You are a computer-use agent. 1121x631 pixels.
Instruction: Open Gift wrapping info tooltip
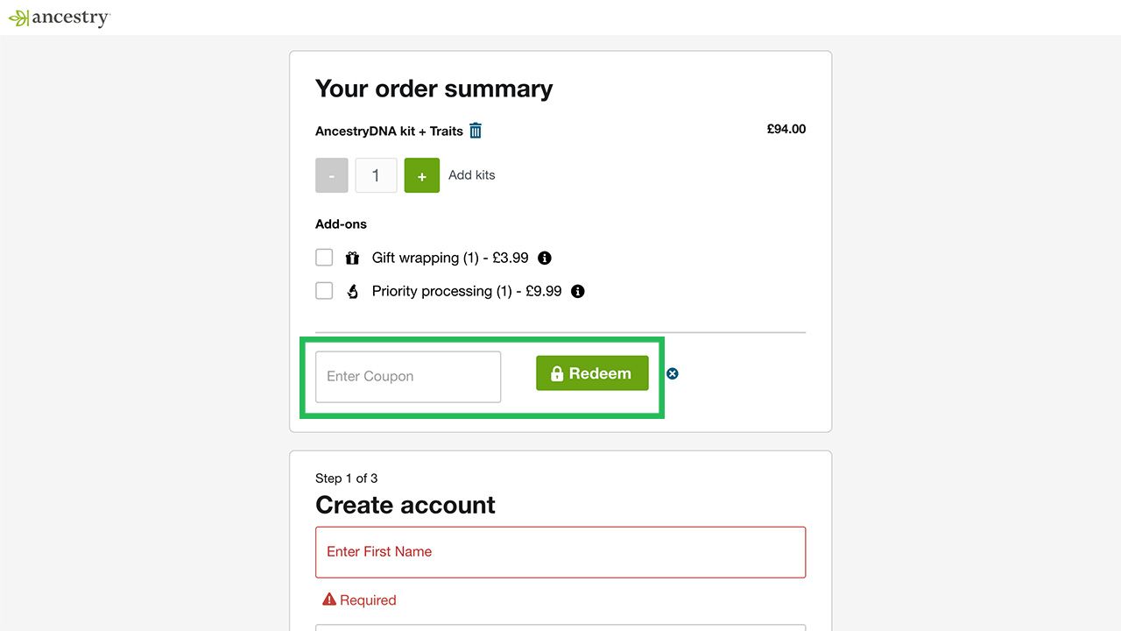(545, 258)
